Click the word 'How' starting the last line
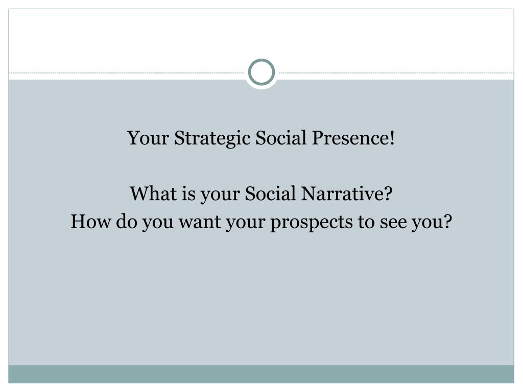The image size is (523, 392). pyautogui.click(x=90, y=222)
